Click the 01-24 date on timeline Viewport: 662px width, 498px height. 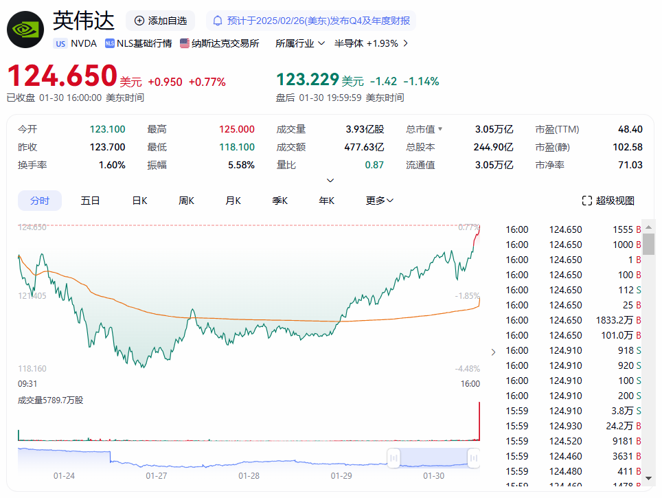[64, 475]
